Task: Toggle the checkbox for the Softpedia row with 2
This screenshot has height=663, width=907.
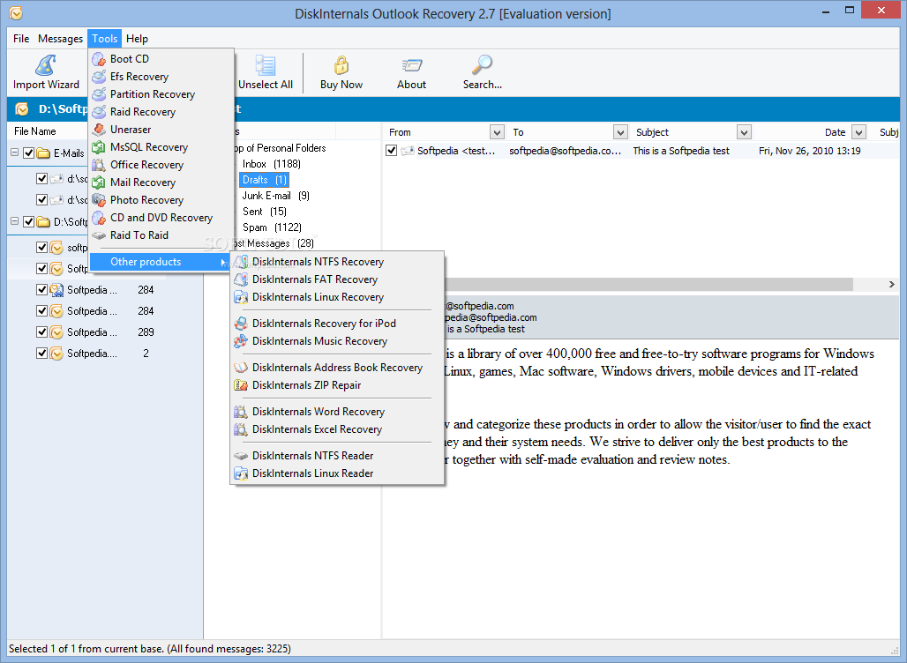Action: pos(41,353)
